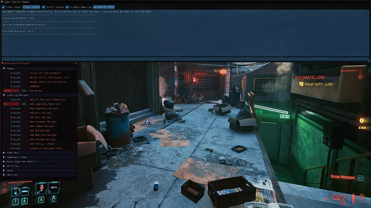Toggle the Disable Game Log checkbox
The image size is (371, 208).
click(x=67, y=7)
